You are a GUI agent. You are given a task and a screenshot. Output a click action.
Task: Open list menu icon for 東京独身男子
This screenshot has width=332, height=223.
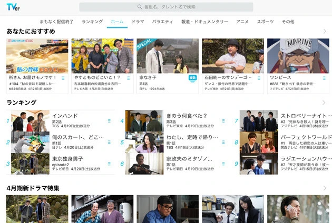109,164
